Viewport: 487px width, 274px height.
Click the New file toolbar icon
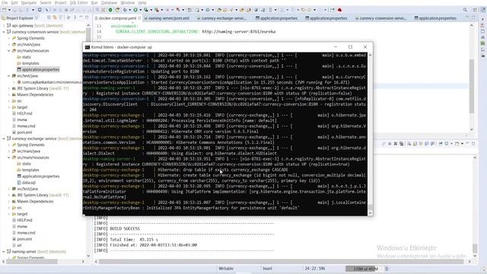click(x=4, y=10)
